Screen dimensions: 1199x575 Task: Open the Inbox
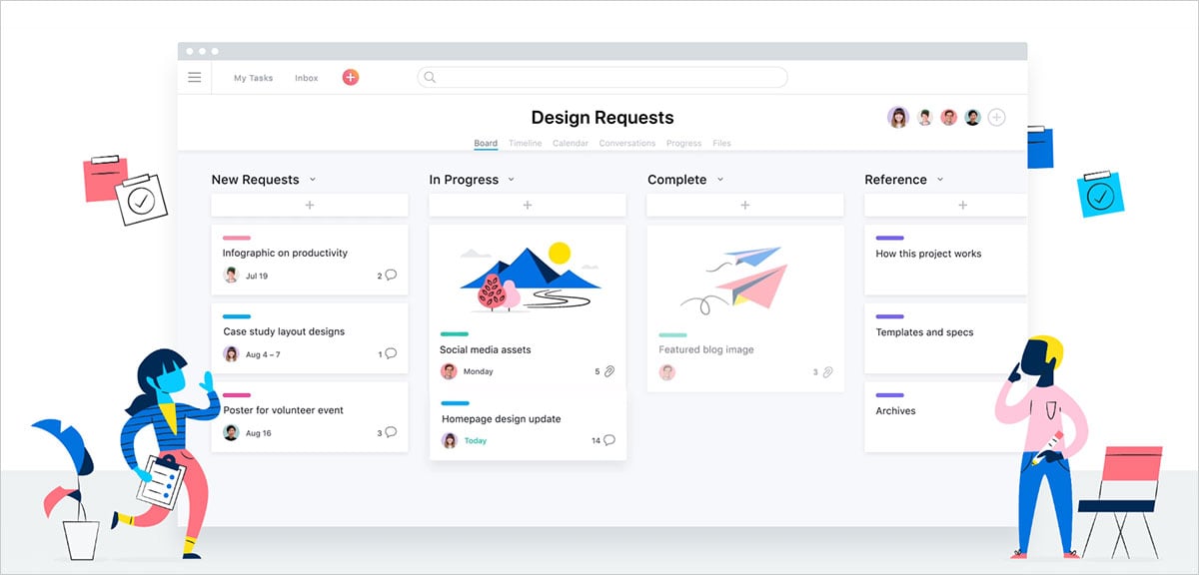(306, 78)
